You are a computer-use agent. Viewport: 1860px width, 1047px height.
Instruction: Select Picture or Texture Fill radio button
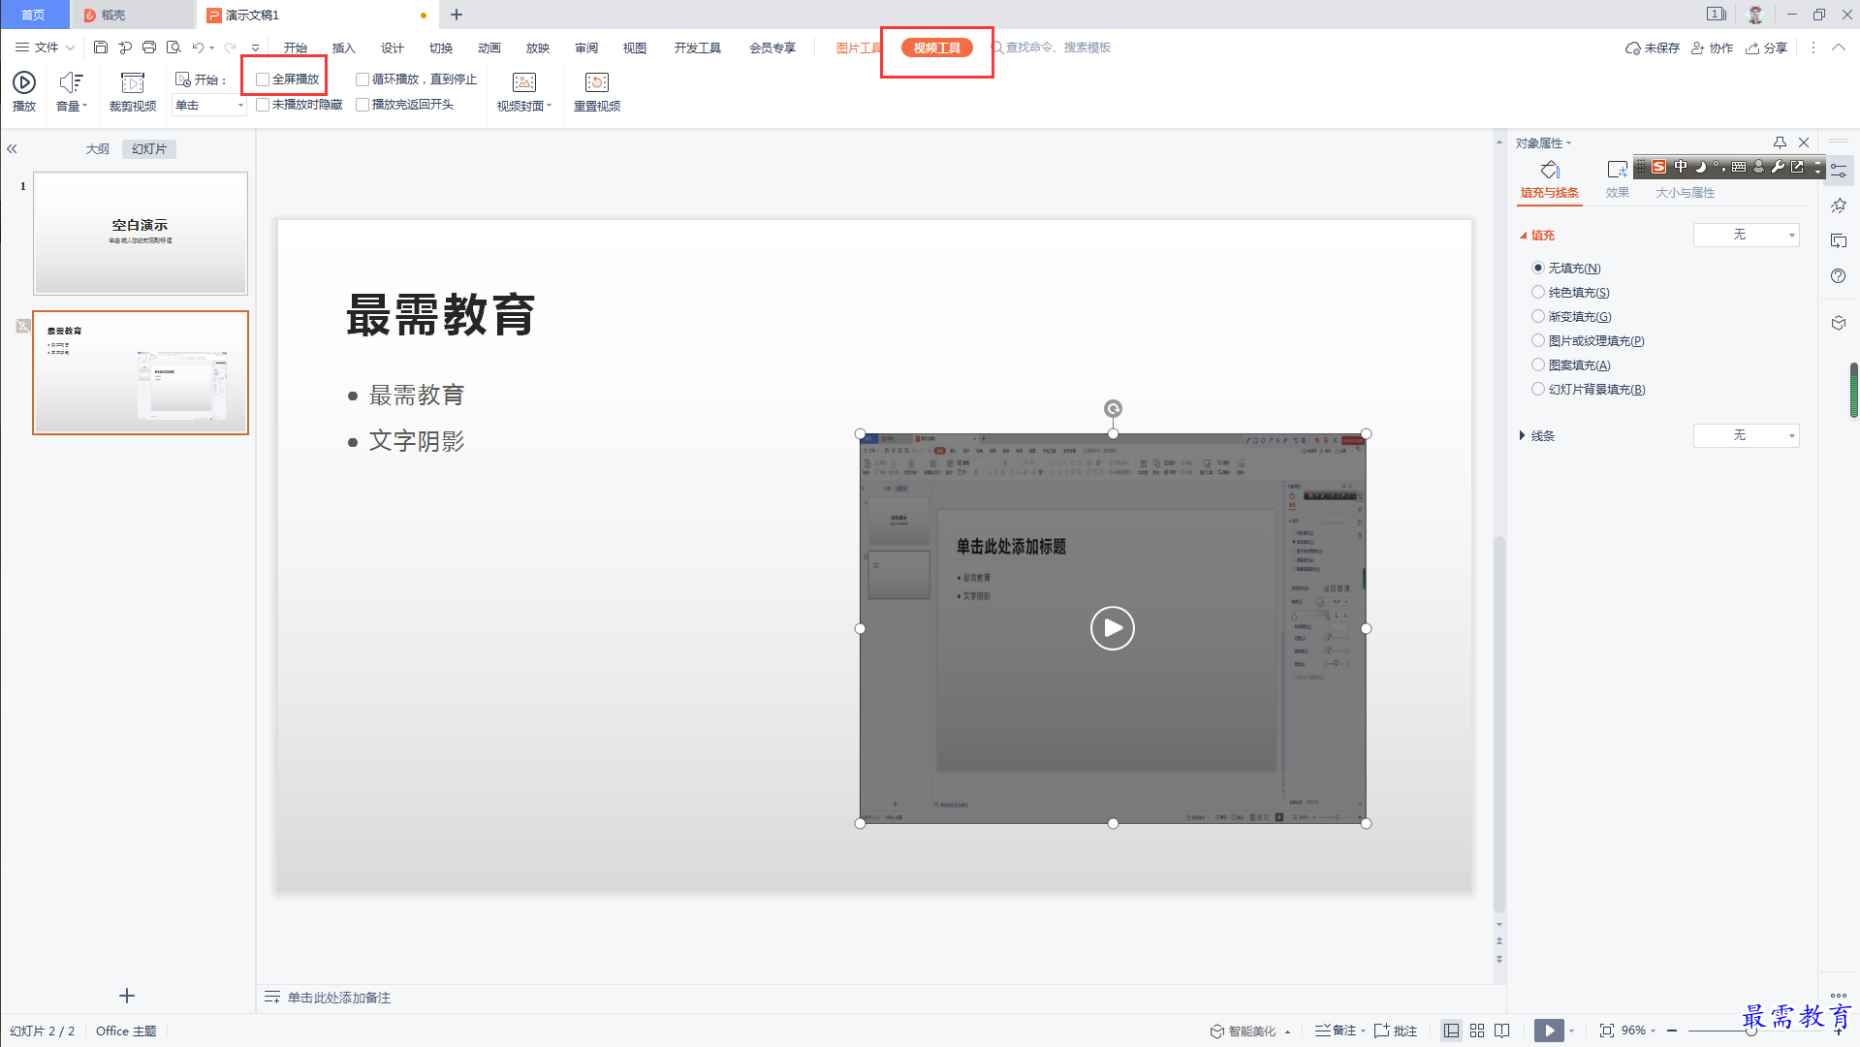point(1538,340)
